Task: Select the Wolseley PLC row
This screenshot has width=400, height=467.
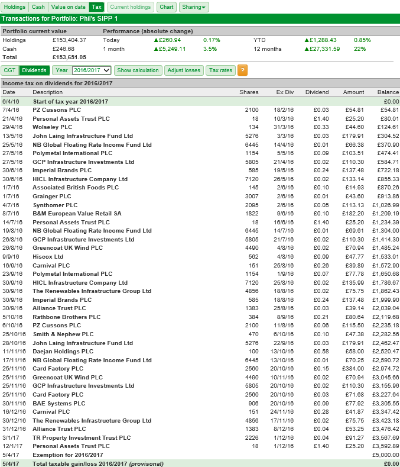Action: click(200, 127)
